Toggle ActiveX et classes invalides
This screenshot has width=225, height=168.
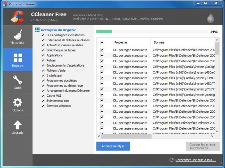[x=43, y=45]
